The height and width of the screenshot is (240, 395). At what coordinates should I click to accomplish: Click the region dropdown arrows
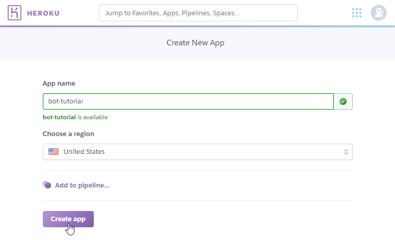coord(346,152)
